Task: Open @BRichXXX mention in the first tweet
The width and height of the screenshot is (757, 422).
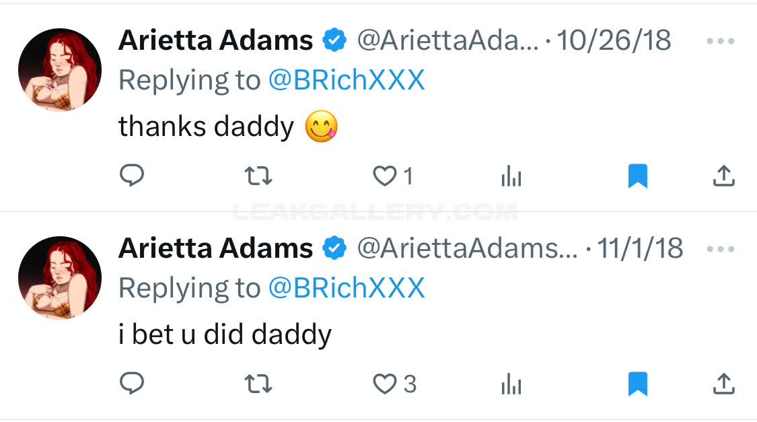Action: (x=347, y=81)
